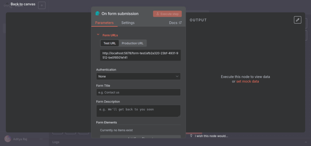Viewport: 311px width, 146px height.
Task: Open the Docs link
Action: 173,23
